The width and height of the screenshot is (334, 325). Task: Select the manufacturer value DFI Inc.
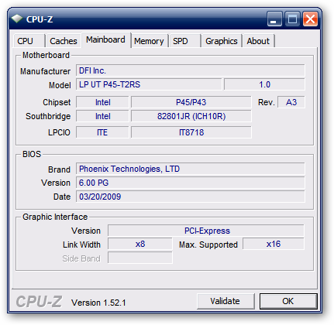click(x=191, y=70)
